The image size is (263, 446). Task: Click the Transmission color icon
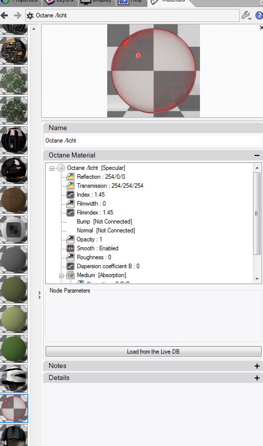point(70,186)
